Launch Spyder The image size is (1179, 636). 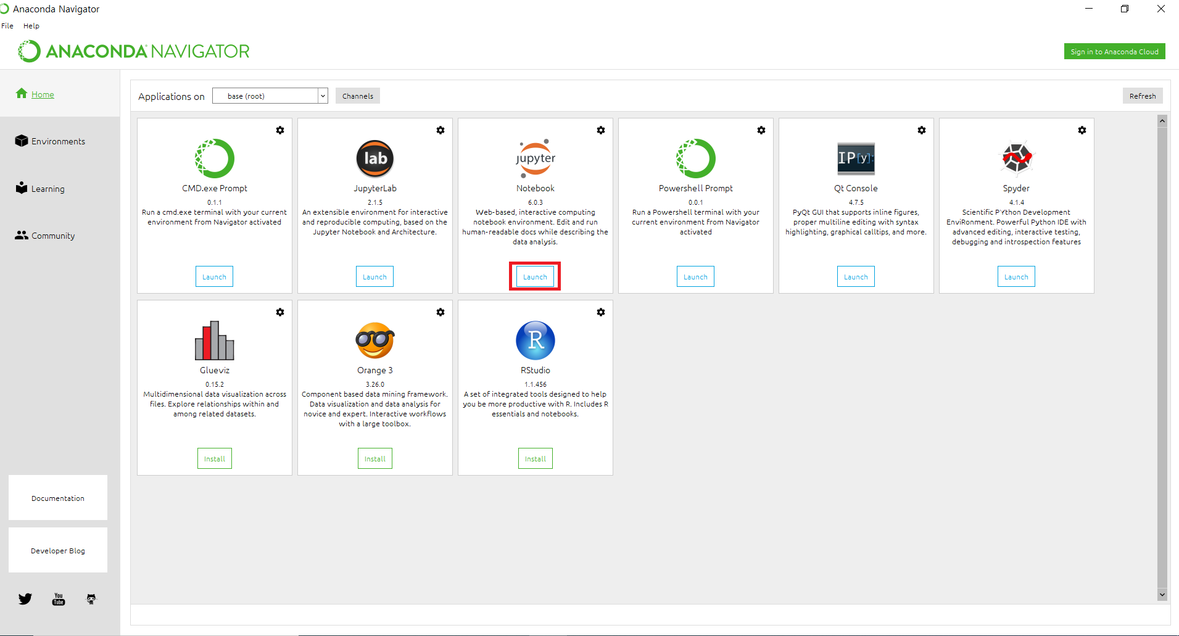pos(1016,276)
